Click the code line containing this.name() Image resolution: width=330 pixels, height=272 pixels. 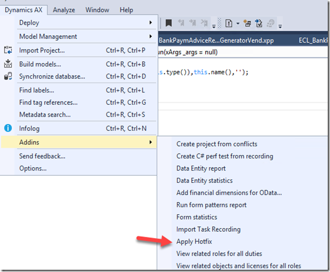(x=203, y=72)
